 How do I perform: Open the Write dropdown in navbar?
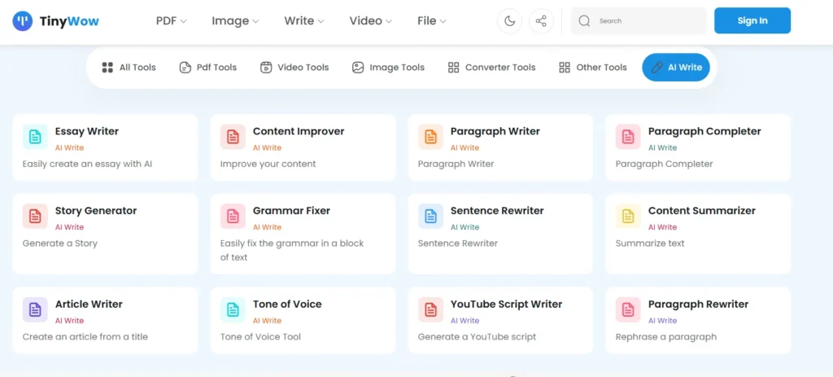click(304, 21)
